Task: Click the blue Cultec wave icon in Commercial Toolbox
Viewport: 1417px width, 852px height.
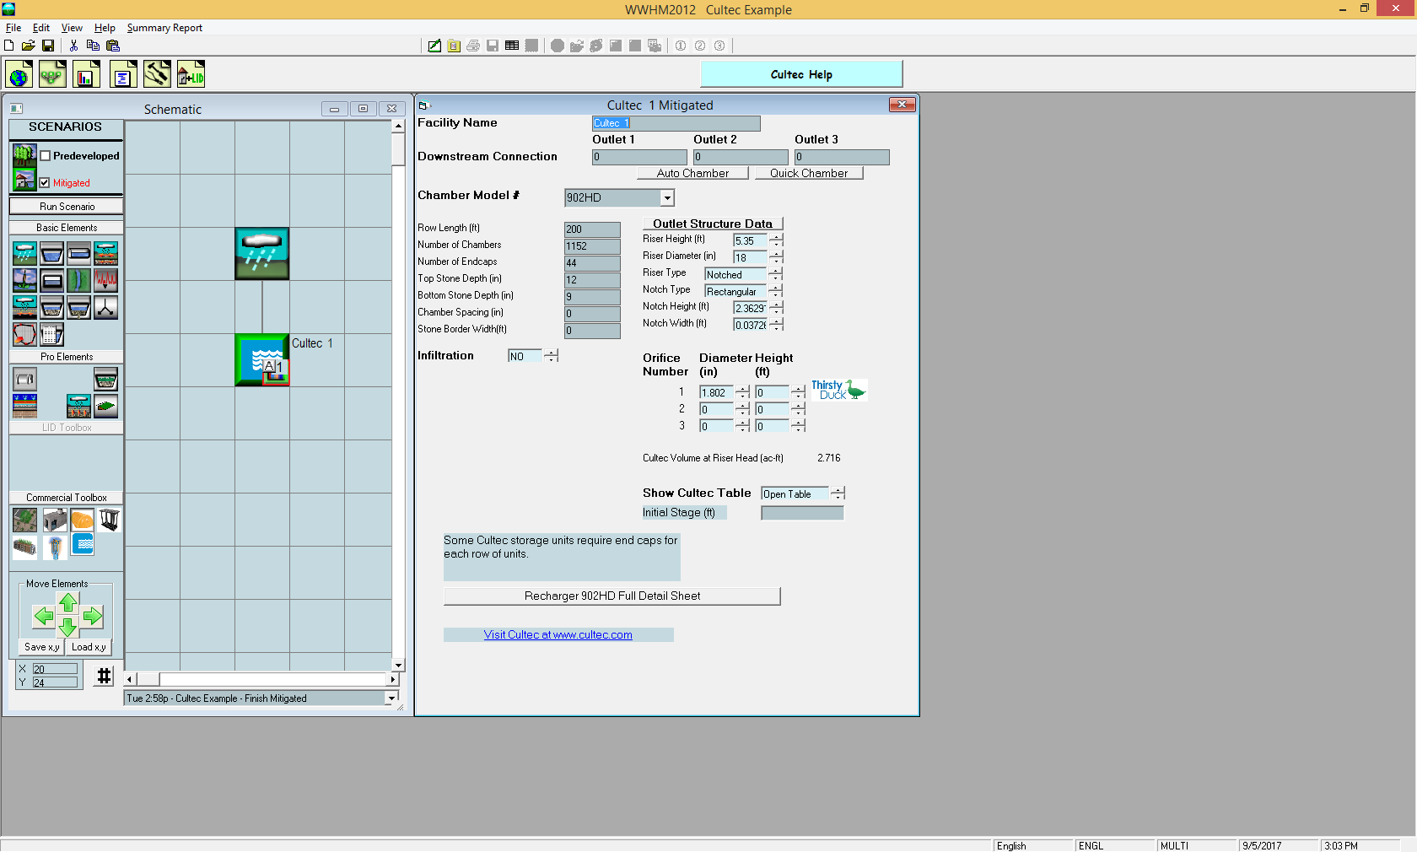Action: tap(83, 545)
